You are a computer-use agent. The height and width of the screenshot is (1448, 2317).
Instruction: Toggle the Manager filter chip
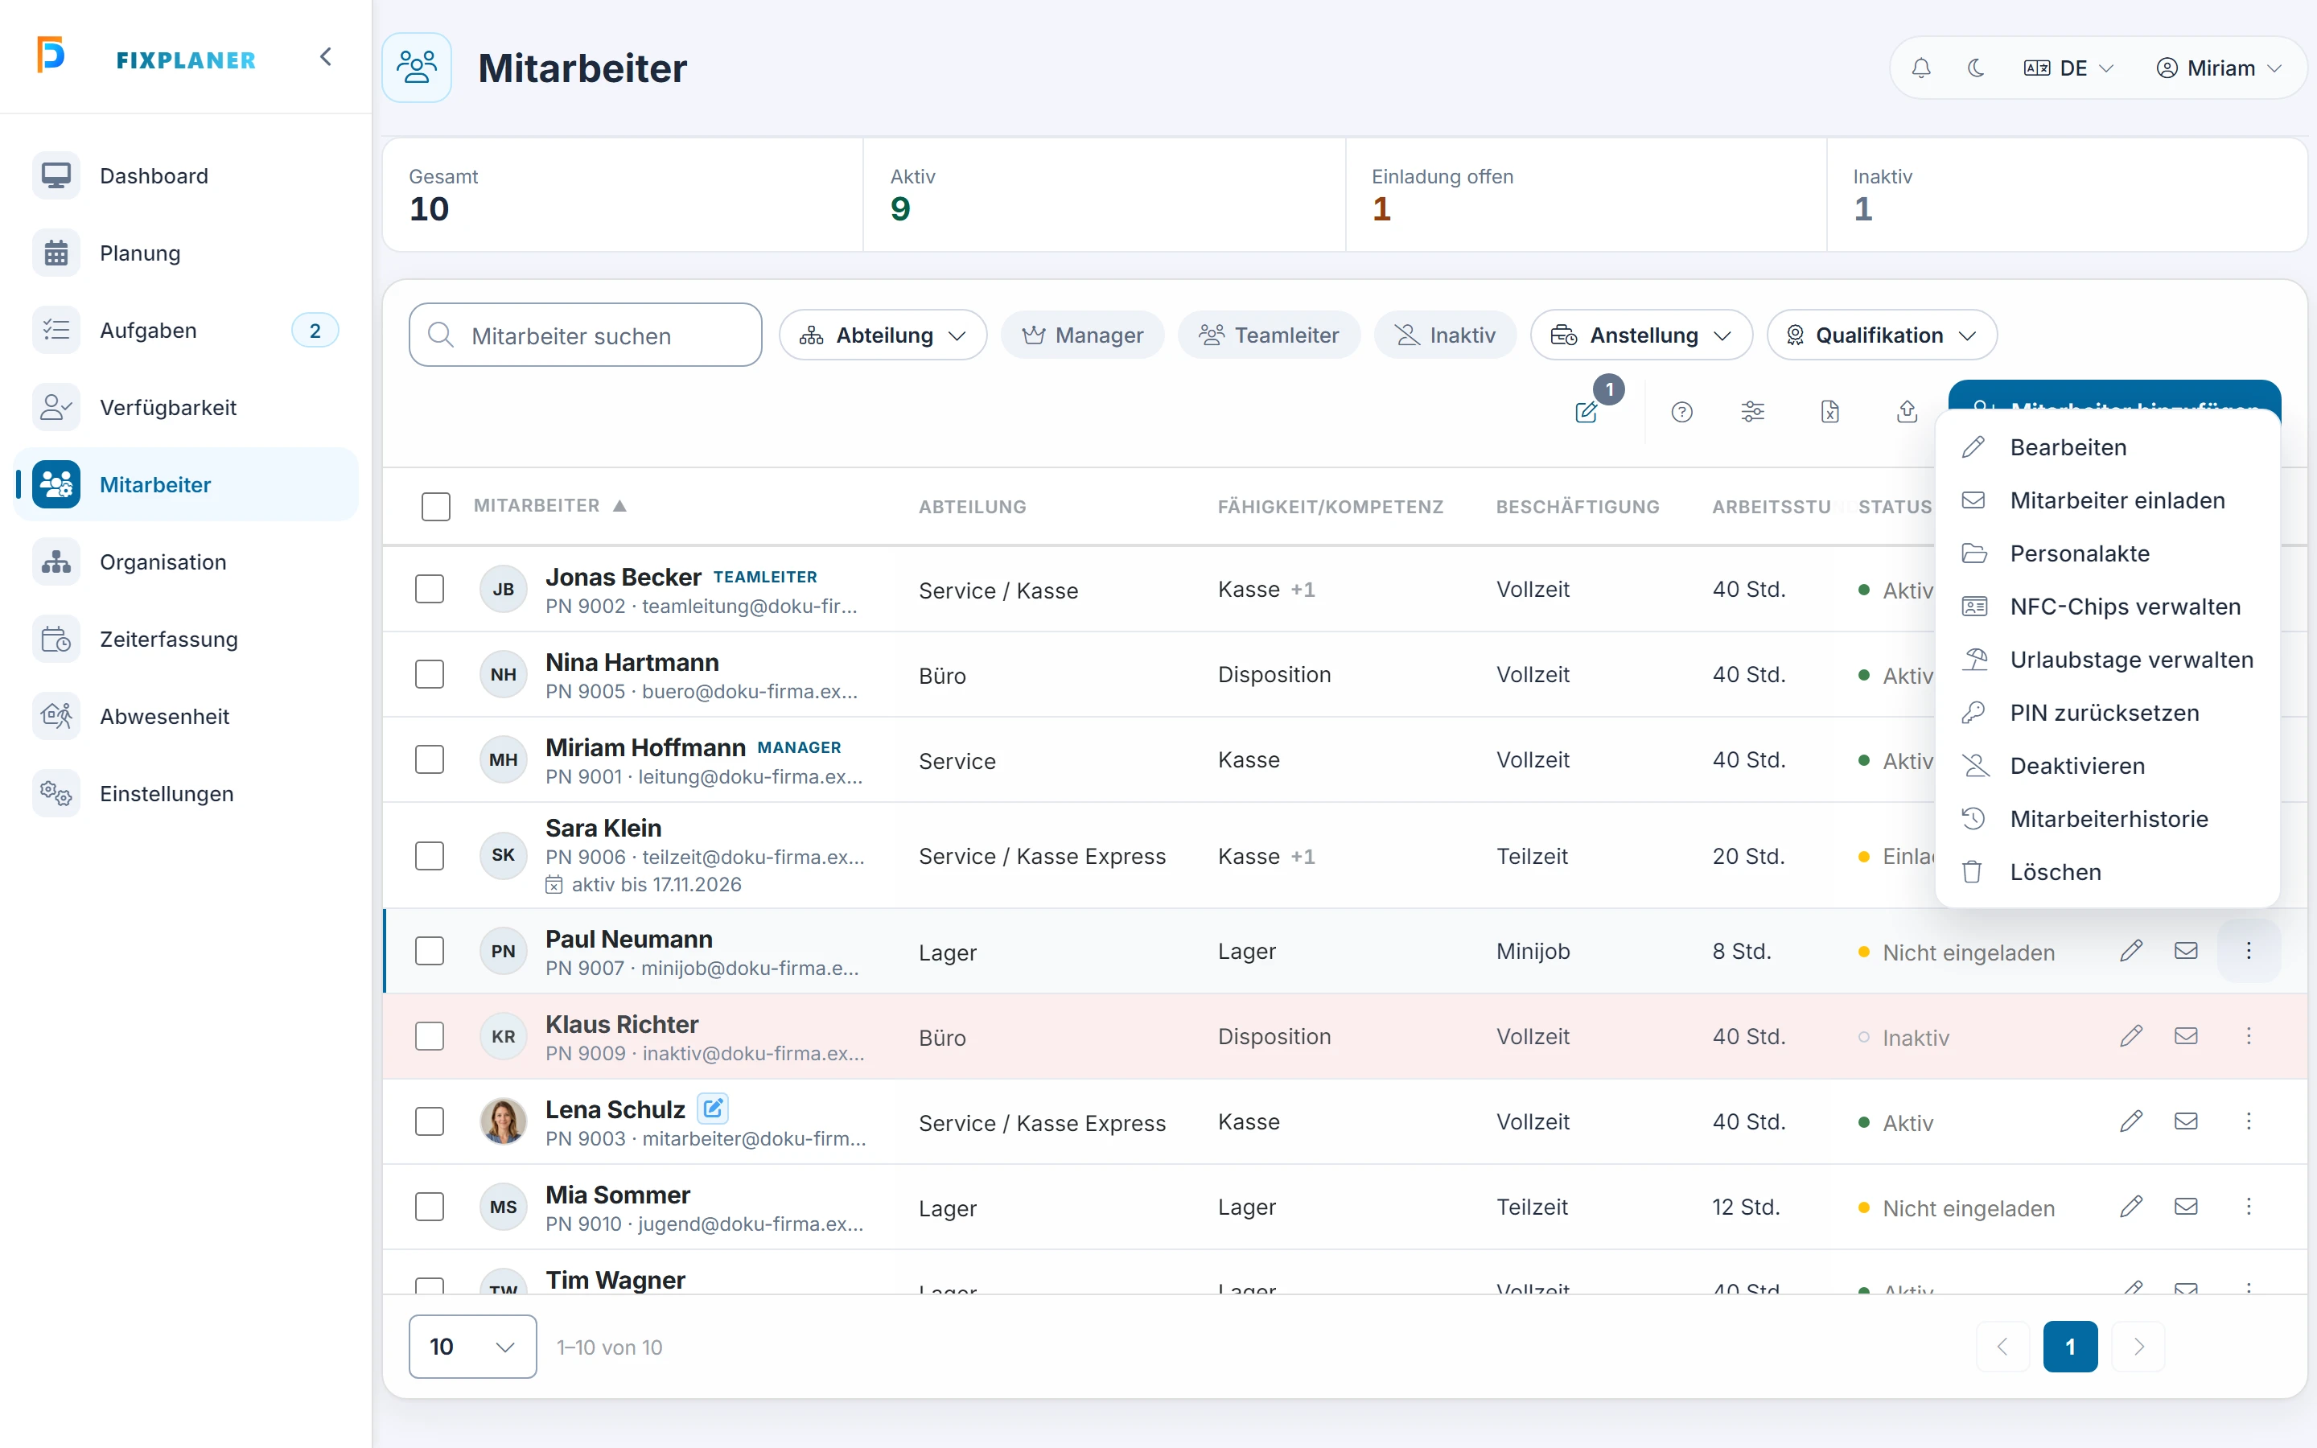point(1082,335)
